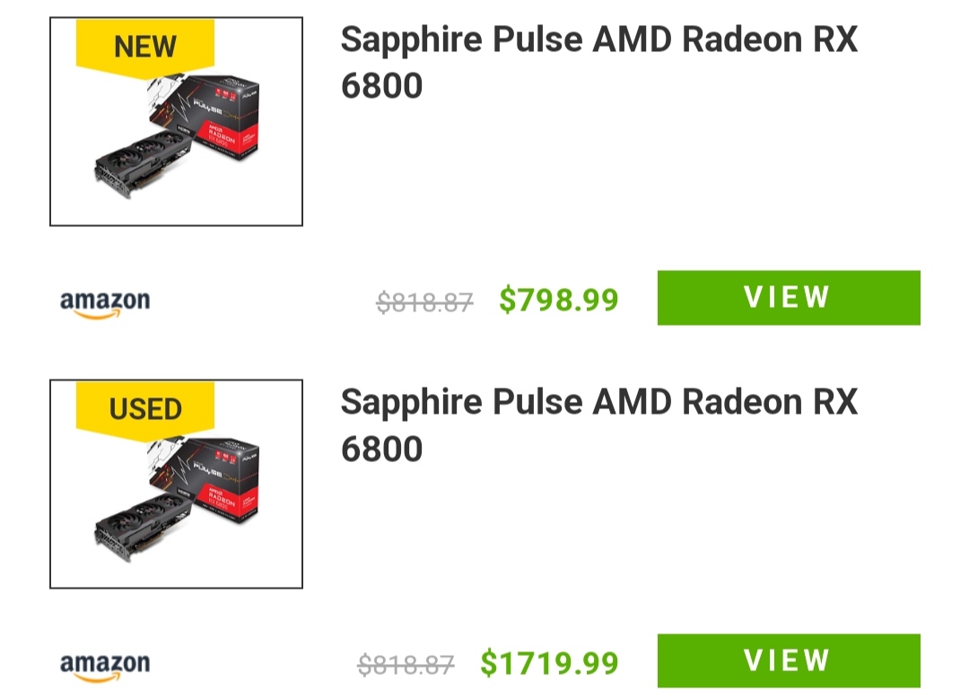Click the yellow USED condition badge
Screen dimensions: 969x699
coord(145,408)
